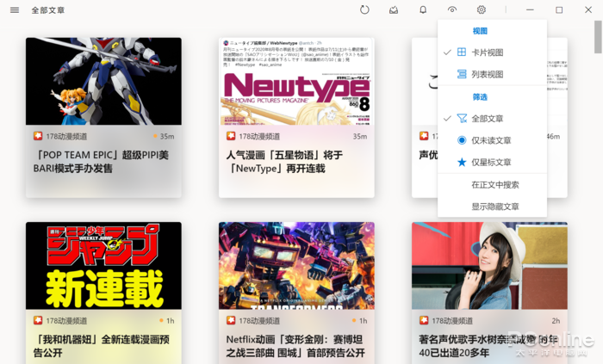Screen dimensions: 603x364
Task: Click 35m timestamp on POP TEAM EPIC card
Action: pyautogui.click(x=167, y=136)
